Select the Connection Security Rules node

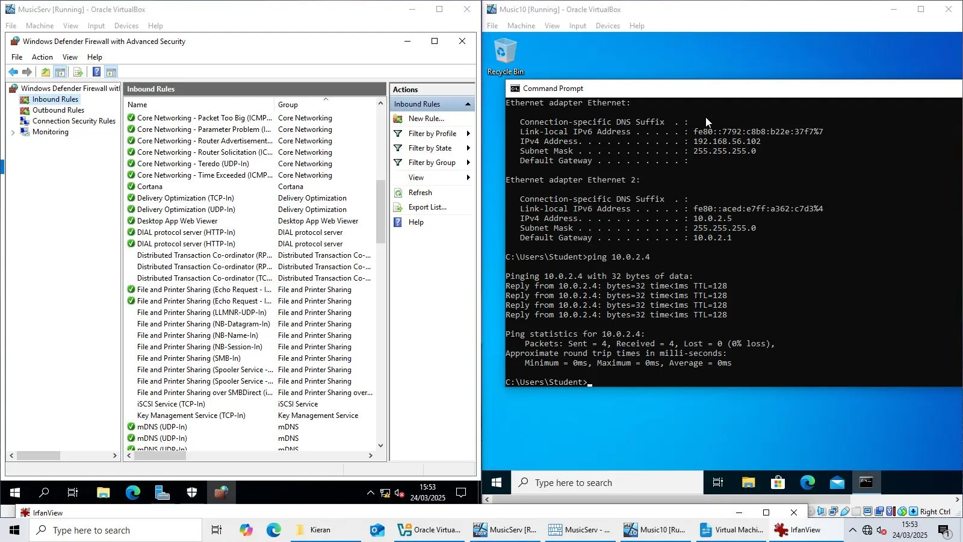point(74,120)
